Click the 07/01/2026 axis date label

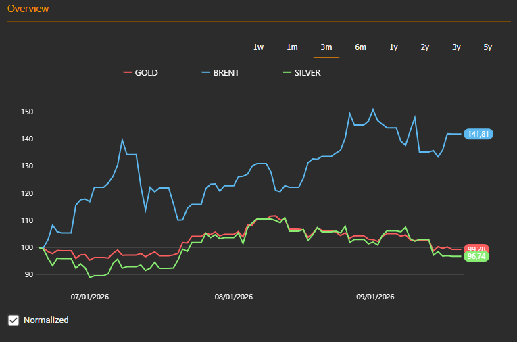90,297
